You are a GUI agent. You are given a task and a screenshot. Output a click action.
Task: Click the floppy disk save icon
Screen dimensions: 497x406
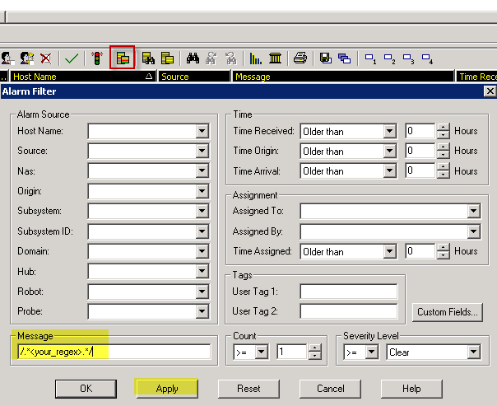click(x=326, y=58)
